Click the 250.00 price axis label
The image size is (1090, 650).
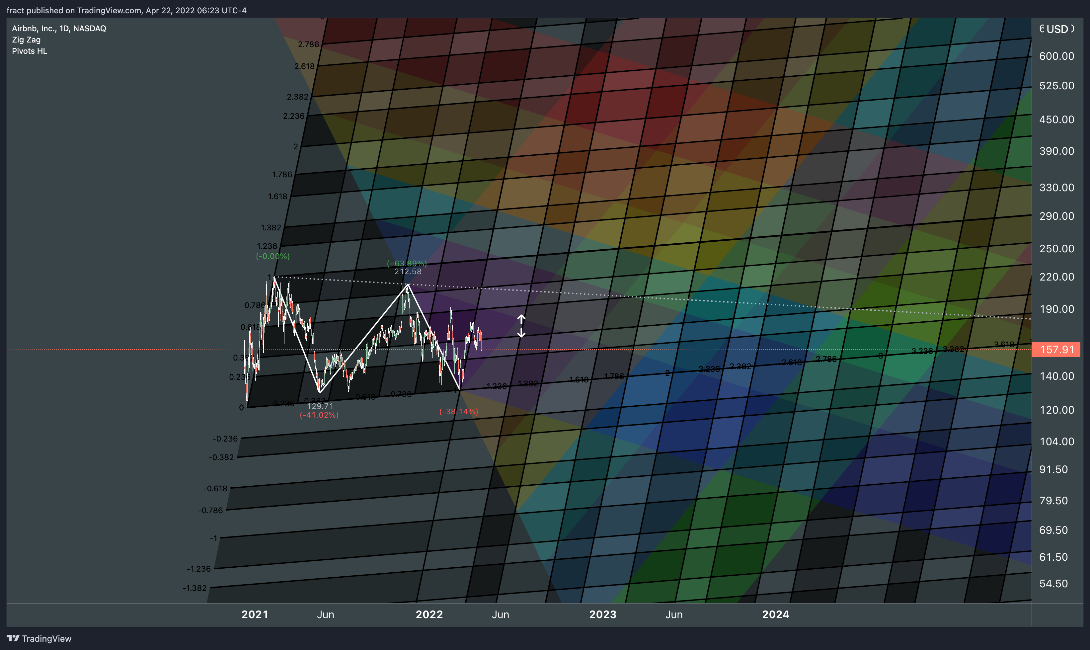coord(1056,249)
